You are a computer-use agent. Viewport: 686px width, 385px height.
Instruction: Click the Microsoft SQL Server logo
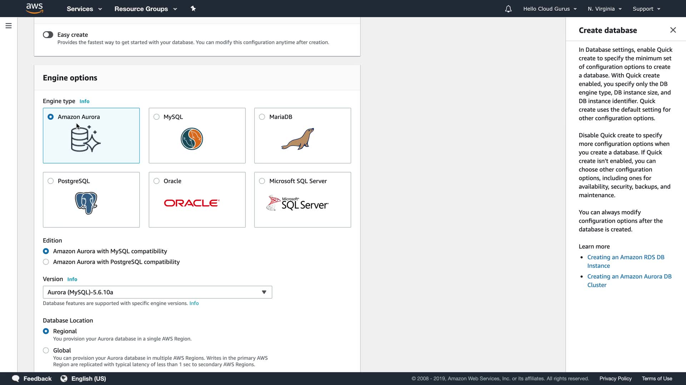pos(297,203)
